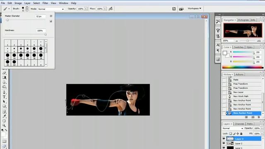Create new snapshot in History panel

click(253, 117)
